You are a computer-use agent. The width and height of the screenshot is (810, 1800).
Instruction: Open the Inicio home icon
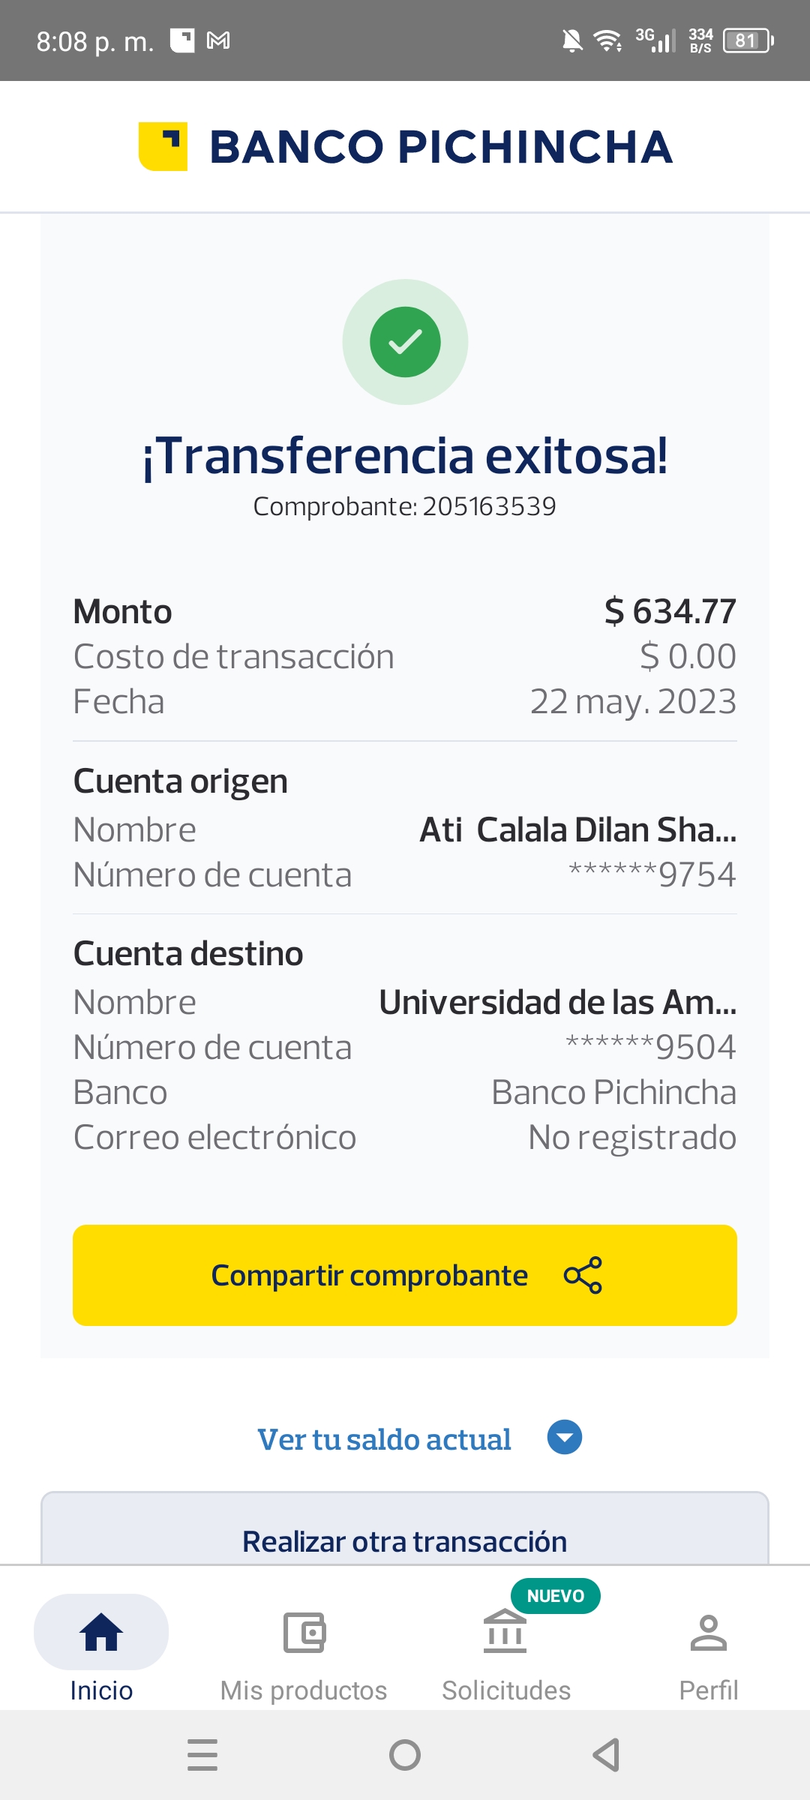[x=101, y=1632]
